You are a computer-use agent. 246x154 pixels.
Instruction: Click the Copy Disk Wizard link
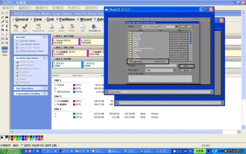point(27,41)
